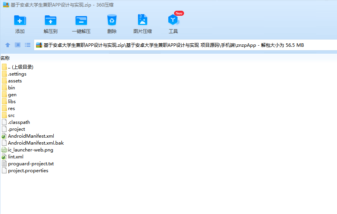Select the 'libs' folder name
Viewport: 337px width, 214px height.
tap(12, 101)
